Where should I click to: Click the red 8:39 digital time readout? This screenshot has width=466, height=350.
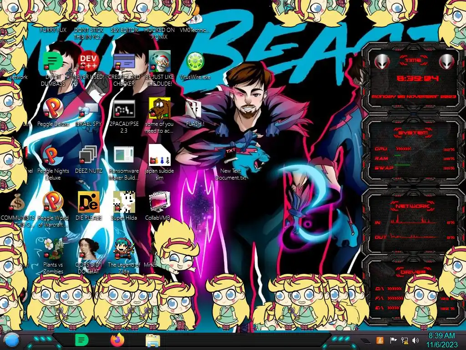[x=418, y=78]
